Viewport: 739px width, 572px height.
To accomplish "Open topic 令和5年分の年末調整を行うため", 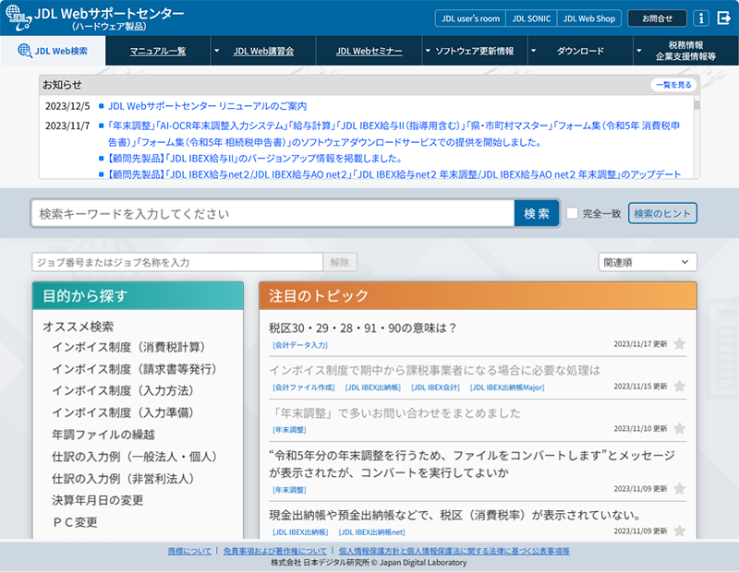I will click(472, 464).
